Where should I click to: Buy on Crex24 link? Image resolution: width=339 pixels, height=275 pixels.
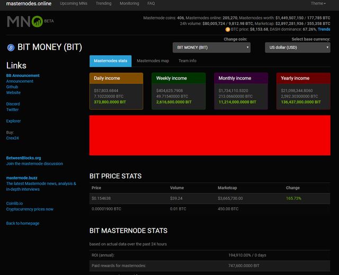coord(12,138)
